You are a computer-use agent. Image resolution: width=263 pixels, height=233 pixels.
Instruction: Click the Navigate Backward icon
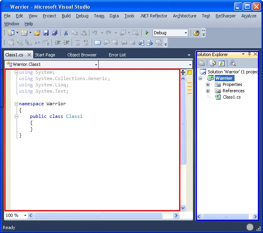click(x=123, y=33)
